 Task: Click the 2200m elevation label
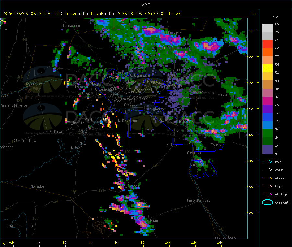click(x=86, y=233)
